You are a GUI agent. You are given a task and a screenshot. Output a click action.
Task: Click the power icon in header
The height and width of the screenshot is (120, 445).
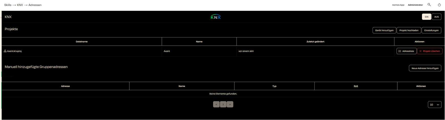point(439,5)
